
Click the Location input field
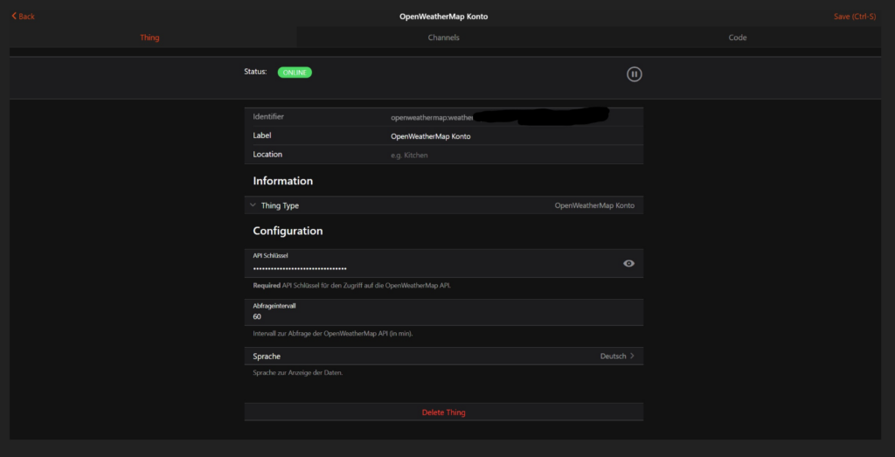point(512,155)
